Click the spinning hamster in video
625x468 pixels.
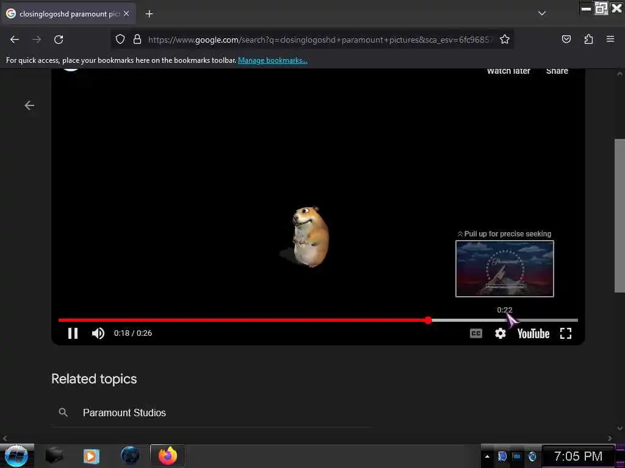tap(310, 236)
